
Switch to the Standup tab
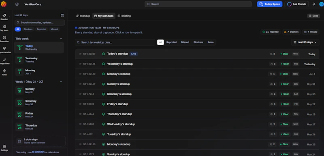[83, 16]
